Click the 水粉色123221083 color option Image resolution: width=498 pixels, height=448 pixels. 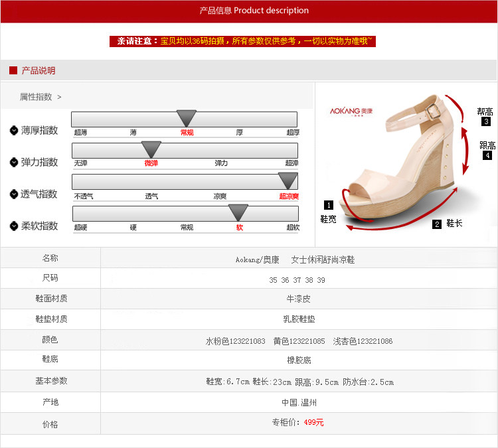235,341
